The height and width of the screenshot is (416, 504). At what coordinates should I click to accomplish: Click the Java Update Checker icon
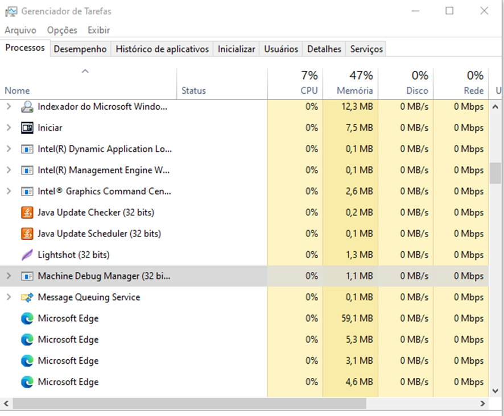[x=27, y=213]
